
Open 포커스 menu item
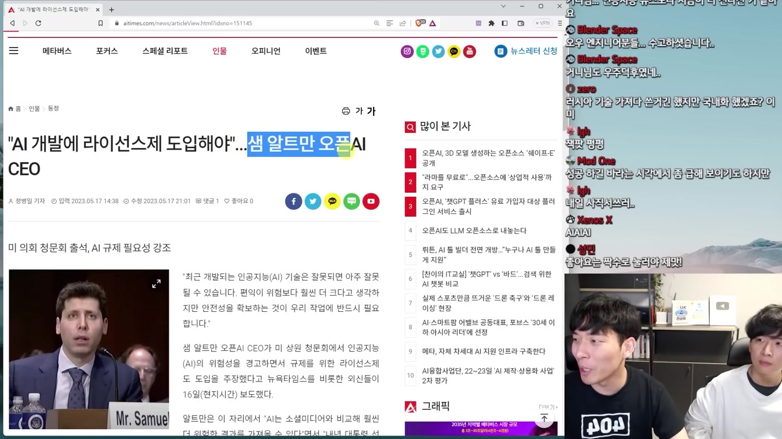click(x=107, y=51)
